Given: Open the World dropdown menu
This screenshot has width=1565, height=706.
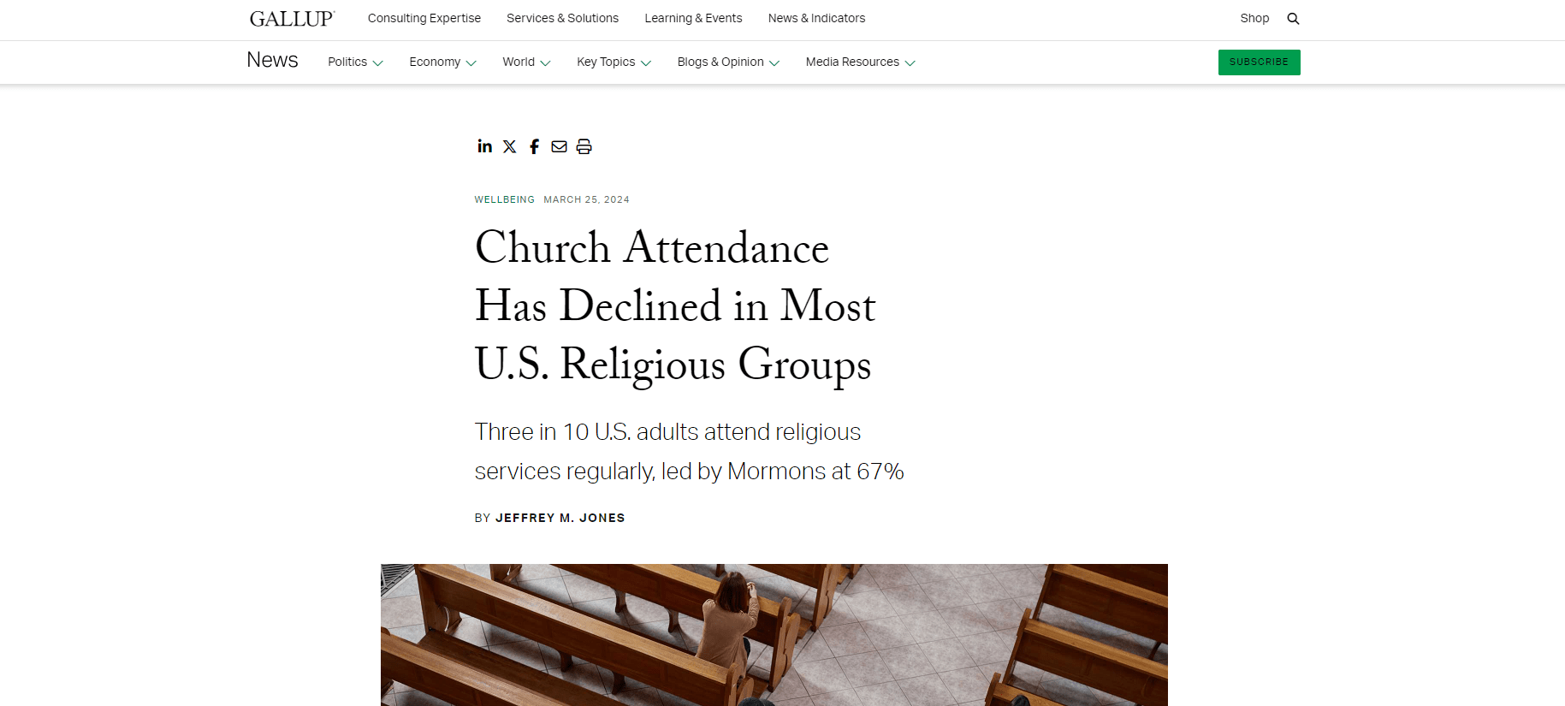Looking at the screenshot, I should (526, 62).
